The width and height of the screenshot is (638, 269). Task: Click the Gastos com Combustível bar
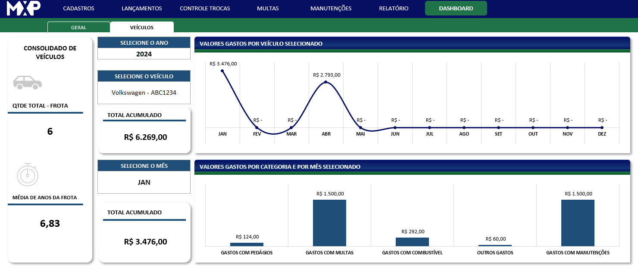coord(412,242)
